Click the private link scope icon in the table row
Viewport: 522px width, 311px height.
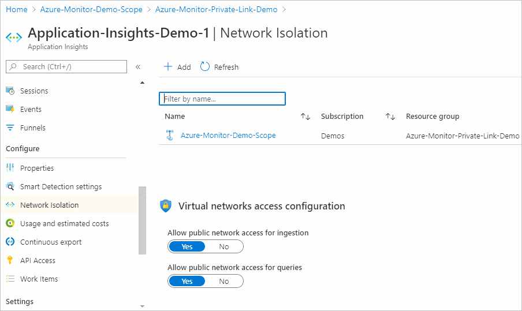click(x=170, y=135)
